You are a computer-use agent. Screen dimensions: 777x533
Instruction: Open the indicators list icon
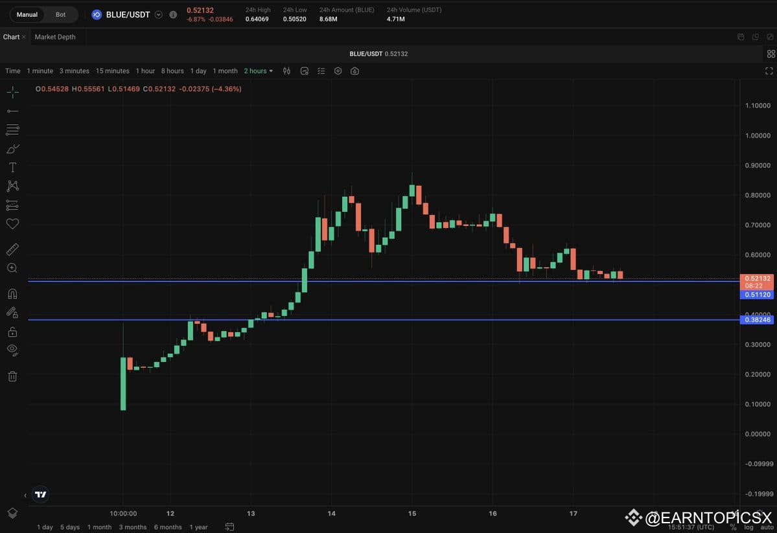click(321, 71)
